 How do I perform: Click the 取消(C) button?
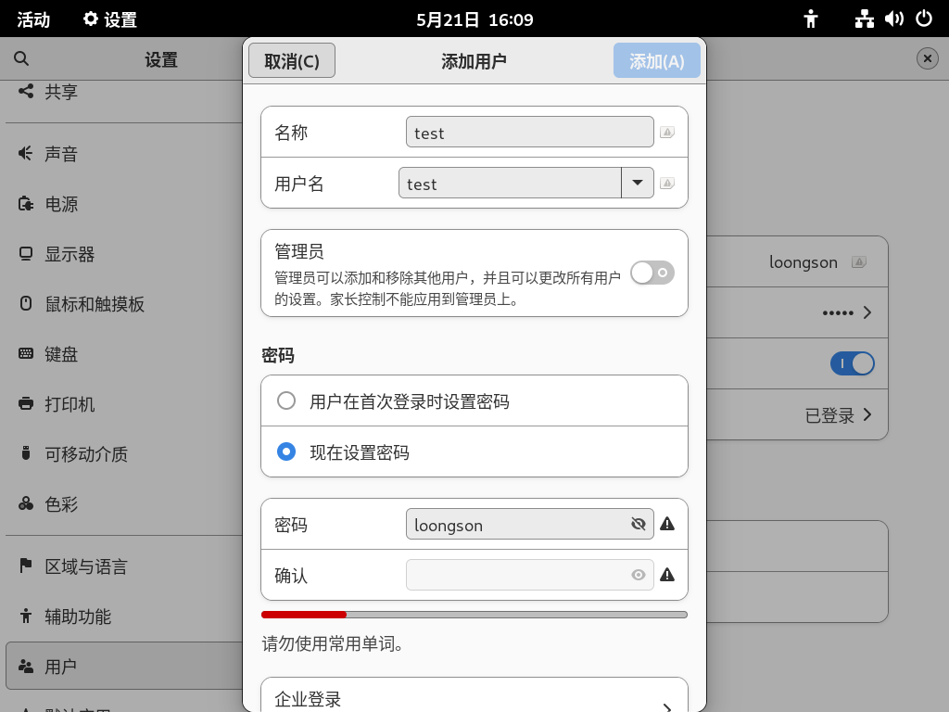[x=292, y=61]
